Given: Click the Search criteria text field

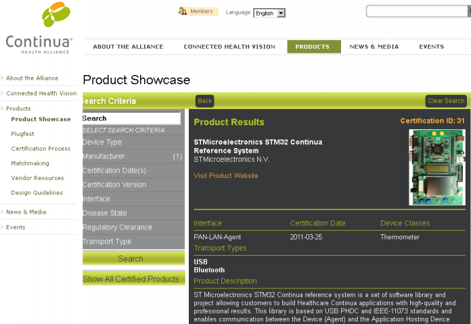Looking at the screenshot, I should pyautogui.click(x=131, y=118).
